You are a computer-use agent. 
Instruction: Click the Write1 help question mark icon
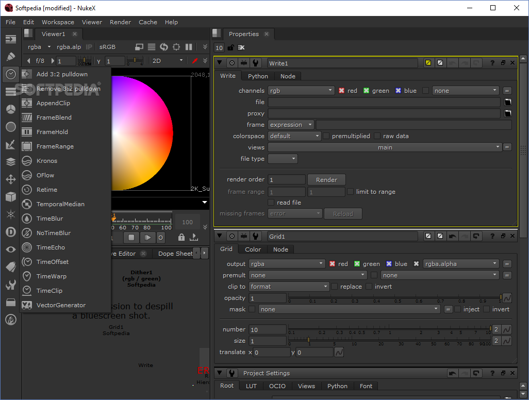pyautogui.click(x=492, y=63)
